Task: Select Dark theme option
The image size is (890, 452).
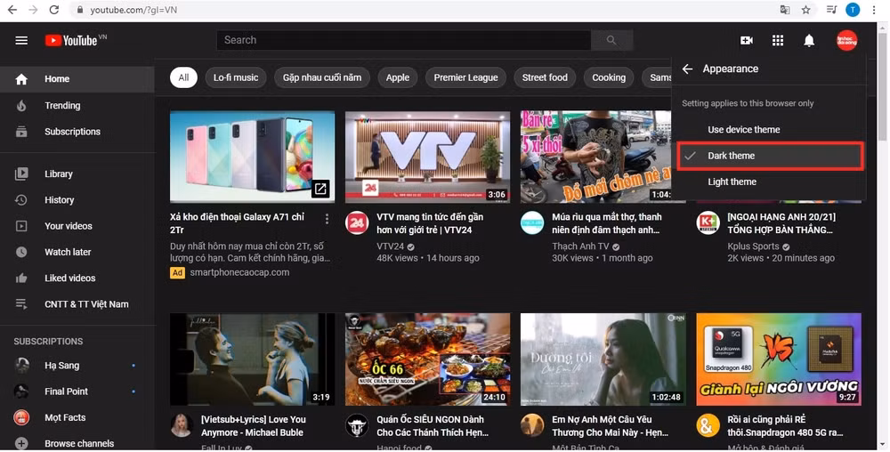Action: 770,156
